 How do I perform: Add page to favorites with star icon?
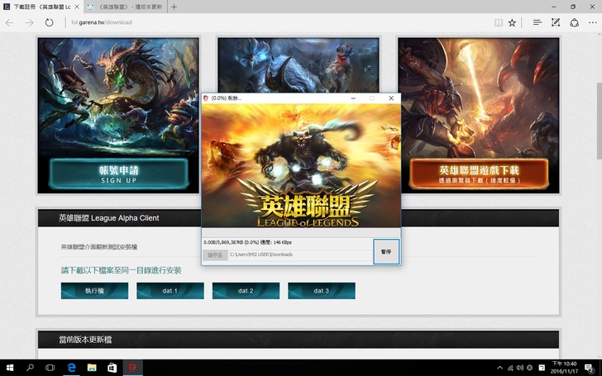point(512,22)
